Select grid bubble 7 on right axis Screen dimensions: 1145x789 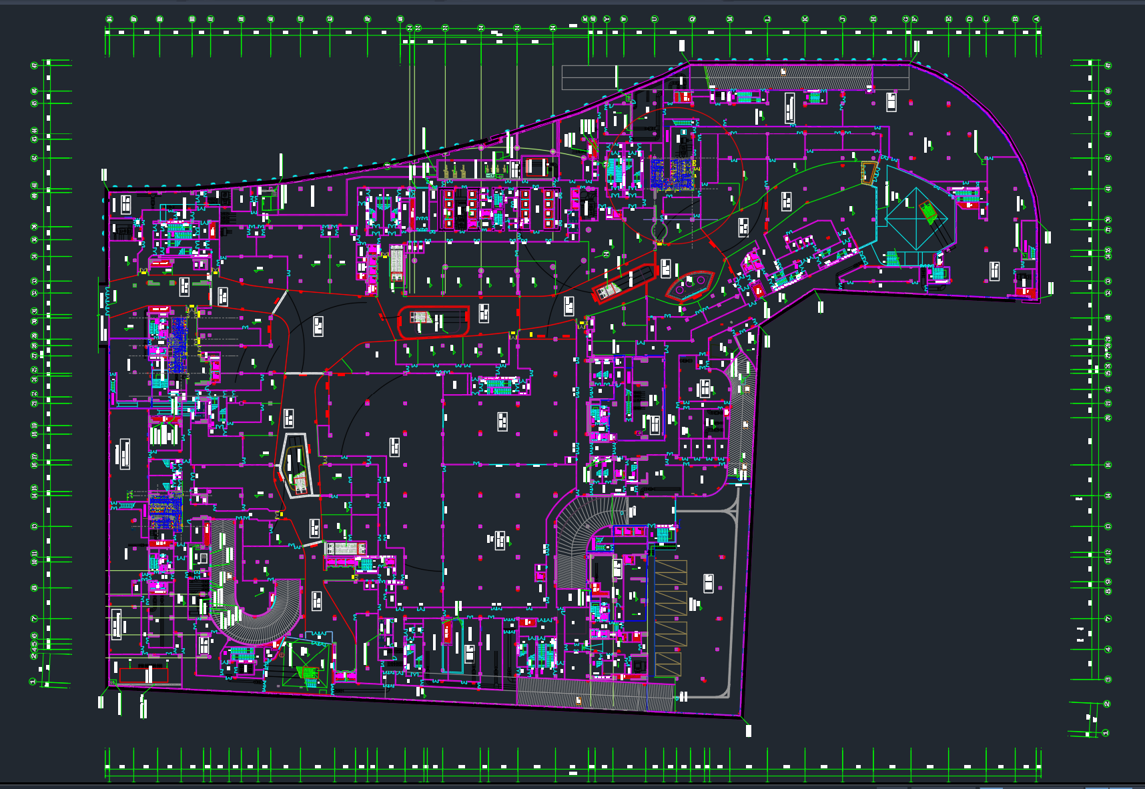pyautogui.click(x=1108, y=619)
